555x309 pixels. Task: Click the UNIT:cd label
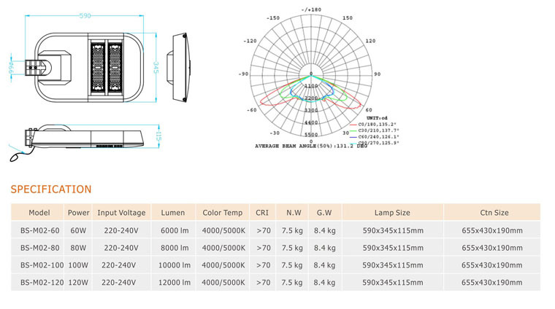pos(377,118)
